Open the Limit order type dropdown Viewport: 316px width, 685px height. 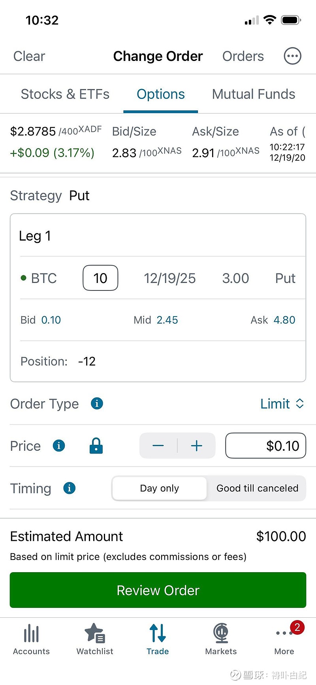pos(282,404)
